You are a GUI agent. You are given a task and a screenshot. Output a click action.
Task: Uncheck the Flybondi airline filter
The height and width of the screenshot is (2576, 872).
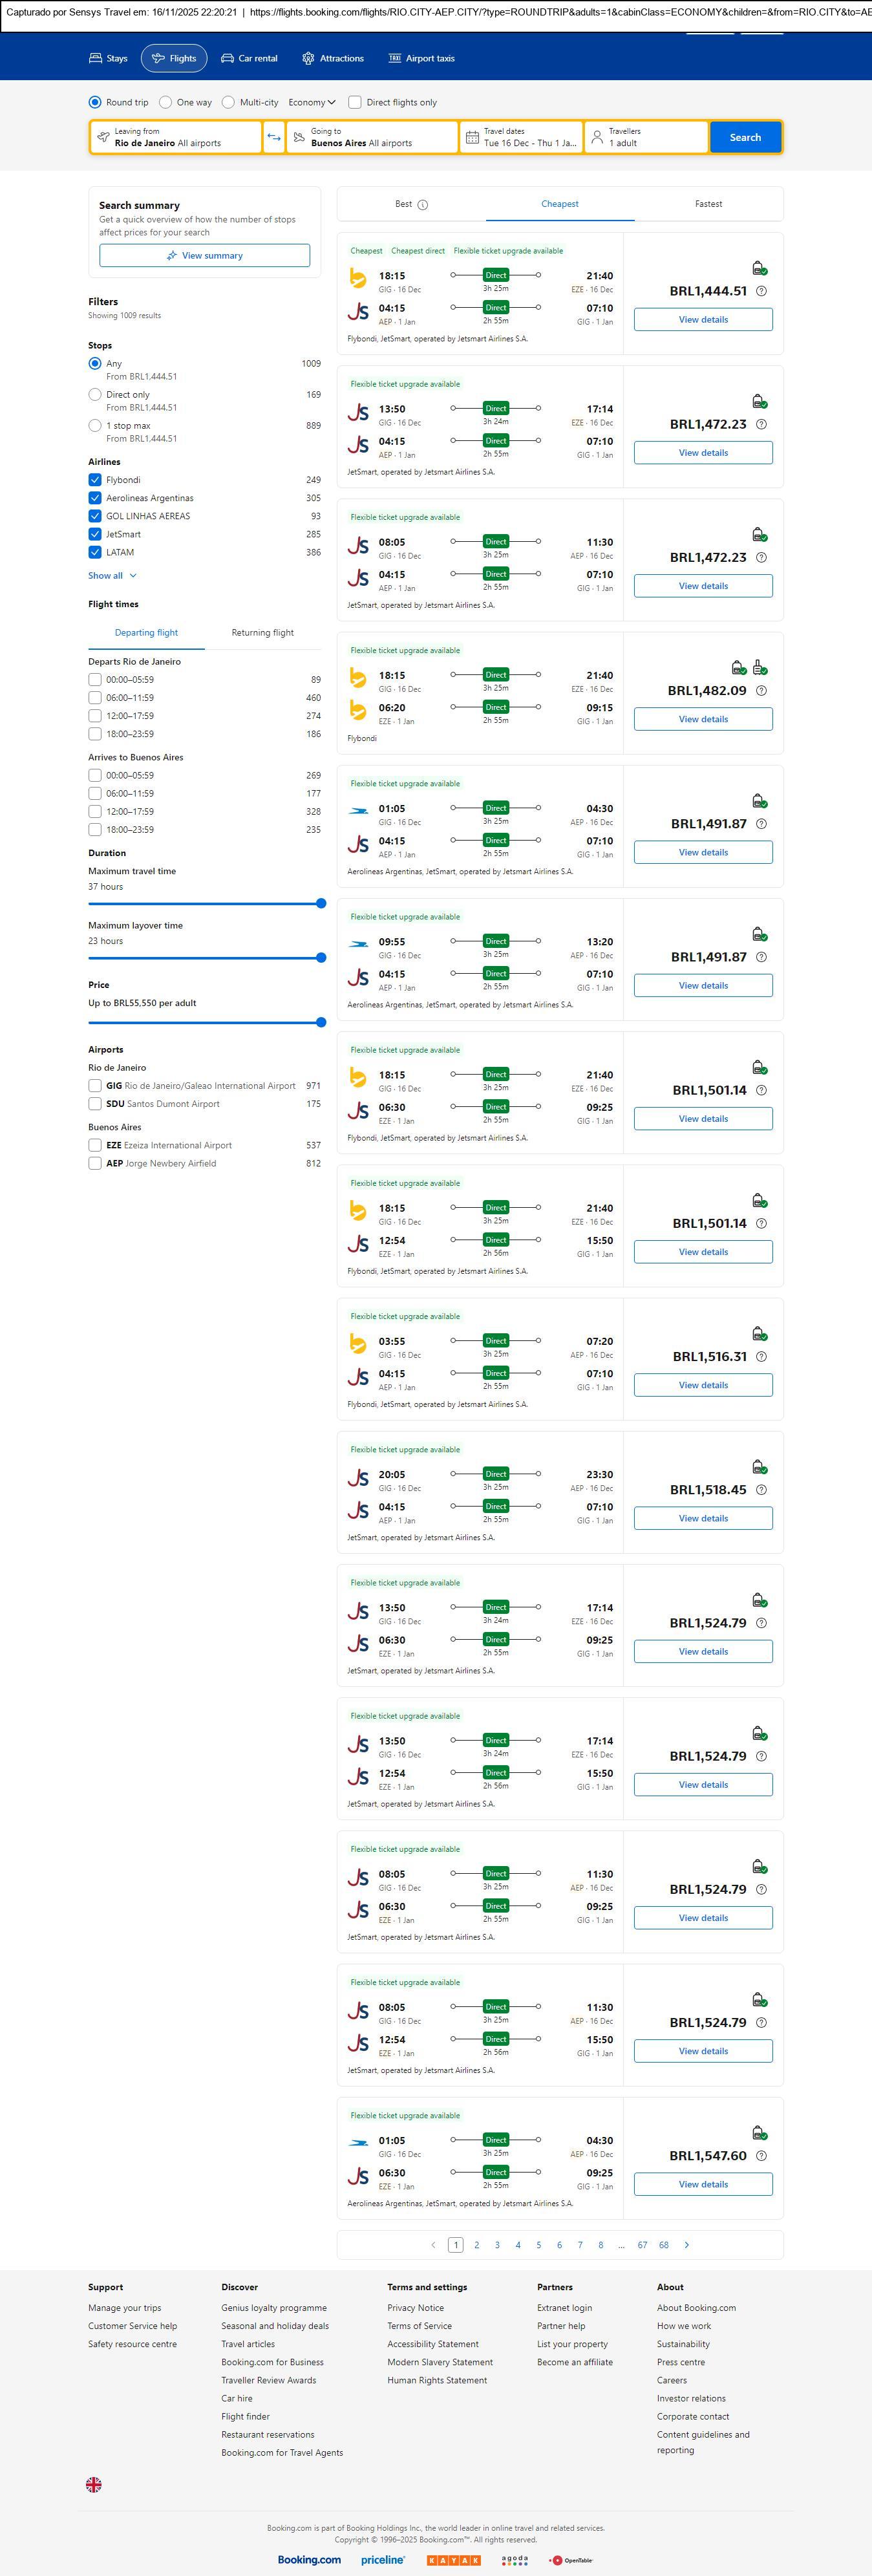(x=95, y=480)
